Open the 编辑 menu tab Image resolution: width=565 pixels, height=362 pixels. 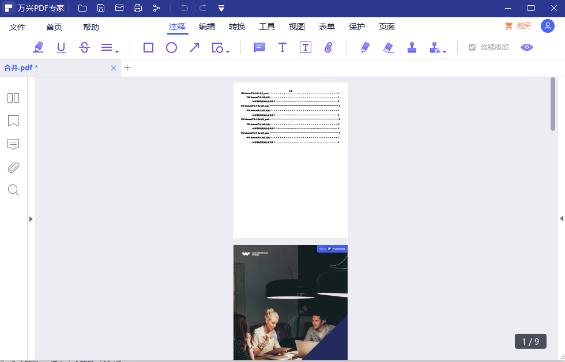[x=207, y=27]
